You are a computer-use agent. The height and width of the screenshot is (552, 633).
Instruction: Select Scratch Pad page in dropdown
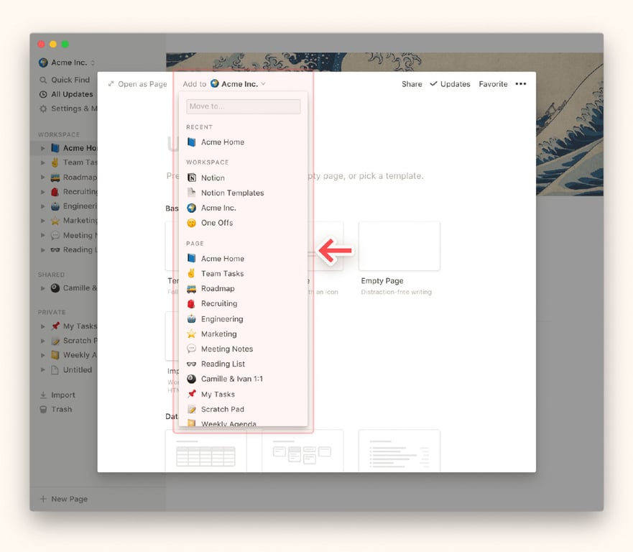click(243, 409)
